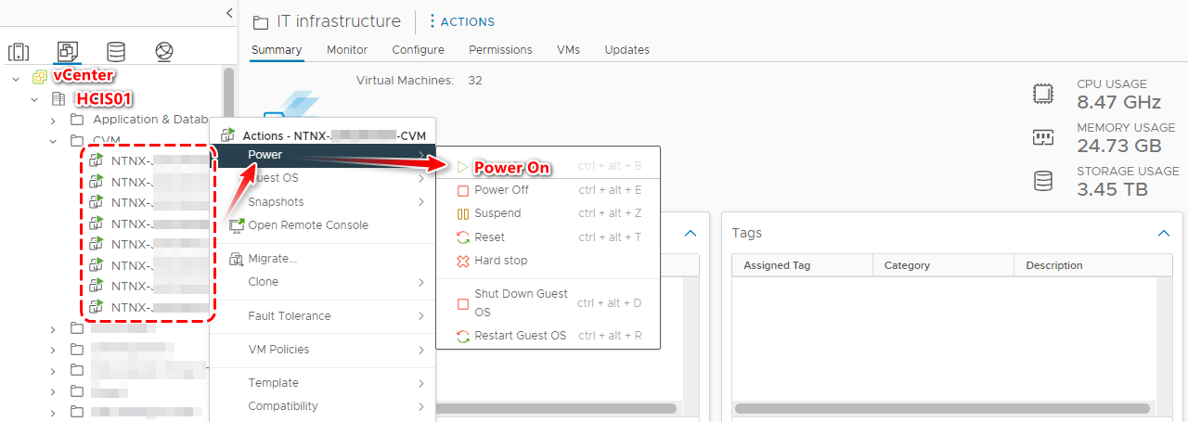Image resolution: width=1188 pixels, height=422 pixels.
Task: Open the ACTIONS menu button
Action: click(461, 21)
